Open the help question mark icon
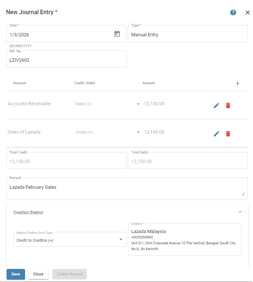This screenshot has width=253, height=282. point(233,12)
